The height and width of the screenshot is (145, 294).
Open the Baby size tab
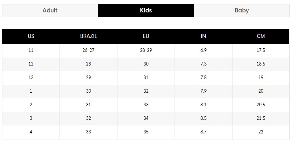242,10
